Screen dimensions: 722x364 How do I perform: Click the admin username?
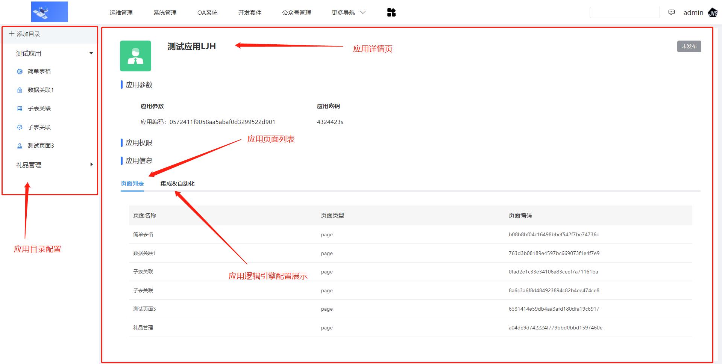coord(693,12)
